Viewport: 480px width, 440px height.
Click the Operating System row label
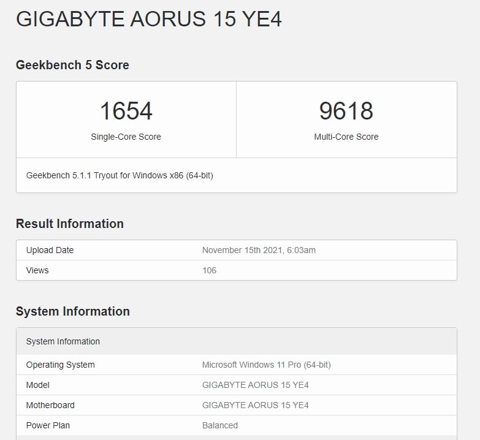(x=60, y=365)
